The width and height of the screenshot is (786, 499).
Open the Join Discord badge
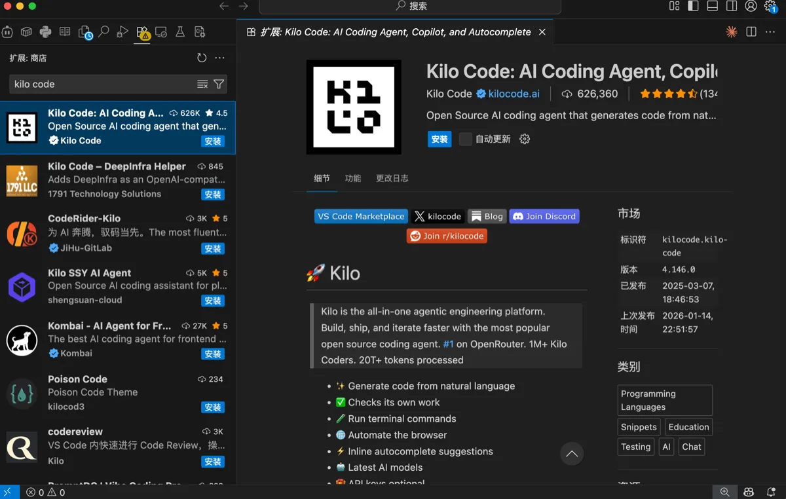pos(544,216)
